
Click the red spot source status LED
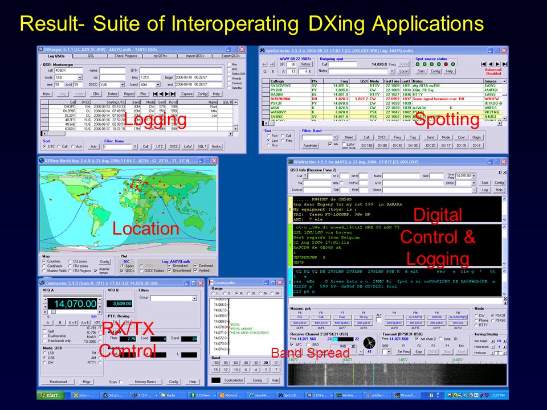(446, 64)
